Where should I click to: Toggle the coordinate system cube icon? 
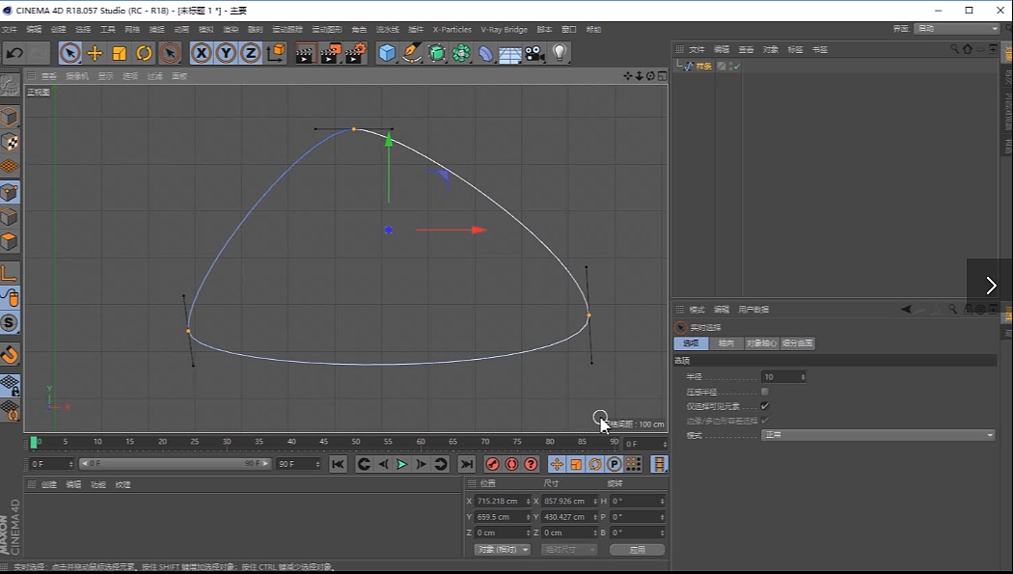[276, 53]
